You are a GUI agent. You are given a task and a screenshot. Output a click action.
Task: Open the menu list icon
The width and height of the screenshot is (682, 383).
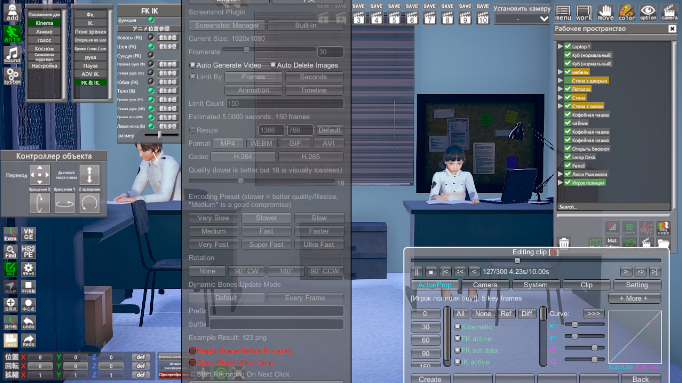(563, 12)
